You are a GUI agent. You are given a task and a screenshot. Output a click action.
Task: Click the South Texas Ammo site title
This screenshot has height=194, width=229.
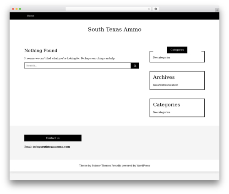(114, 29)
